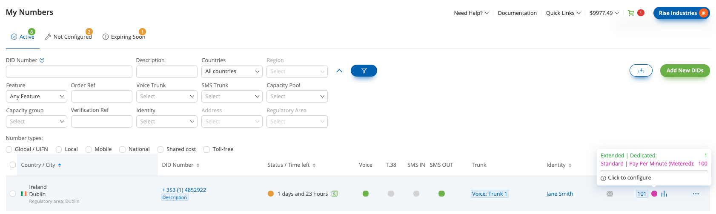Sort the Identity column
The height and width of the screenshot is (214, 716).
570,165
